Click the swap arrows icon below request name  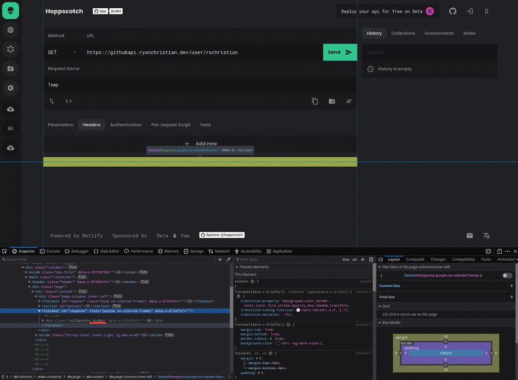coord(51,101)
